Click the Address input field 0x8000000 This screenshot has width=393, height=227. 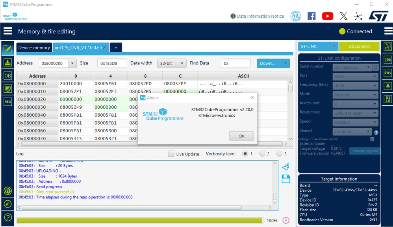(x=54, y=63)
